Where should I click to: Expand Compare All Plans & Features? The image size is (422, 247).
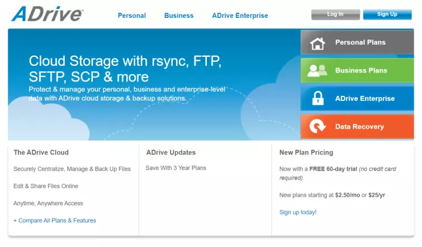pyautogui.click(x=55, y=221)
